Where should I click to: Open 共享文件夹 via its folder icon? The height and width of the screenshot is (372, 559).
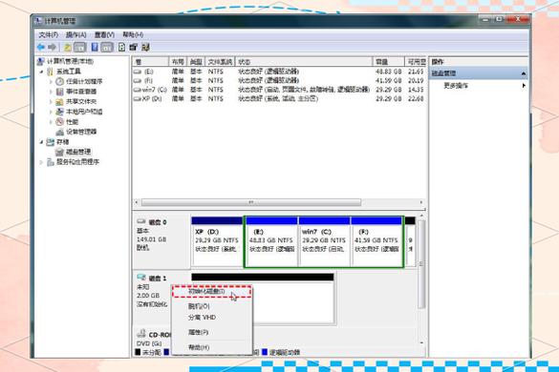60,101
